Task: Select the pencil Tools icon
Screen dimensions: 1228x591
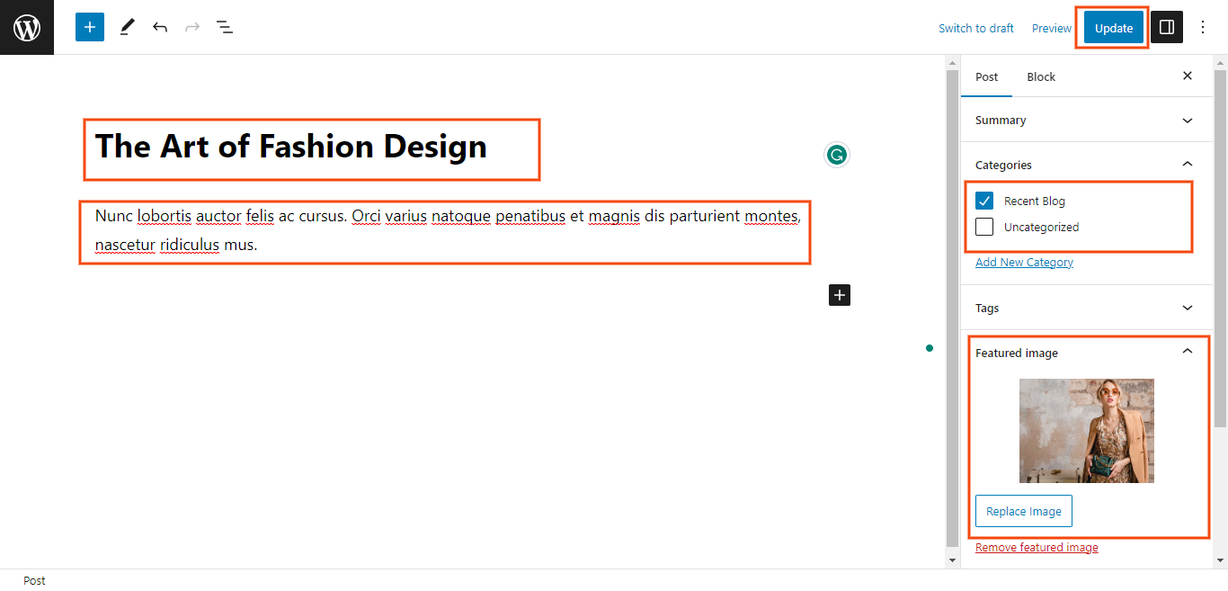Action: click(127, 27)
